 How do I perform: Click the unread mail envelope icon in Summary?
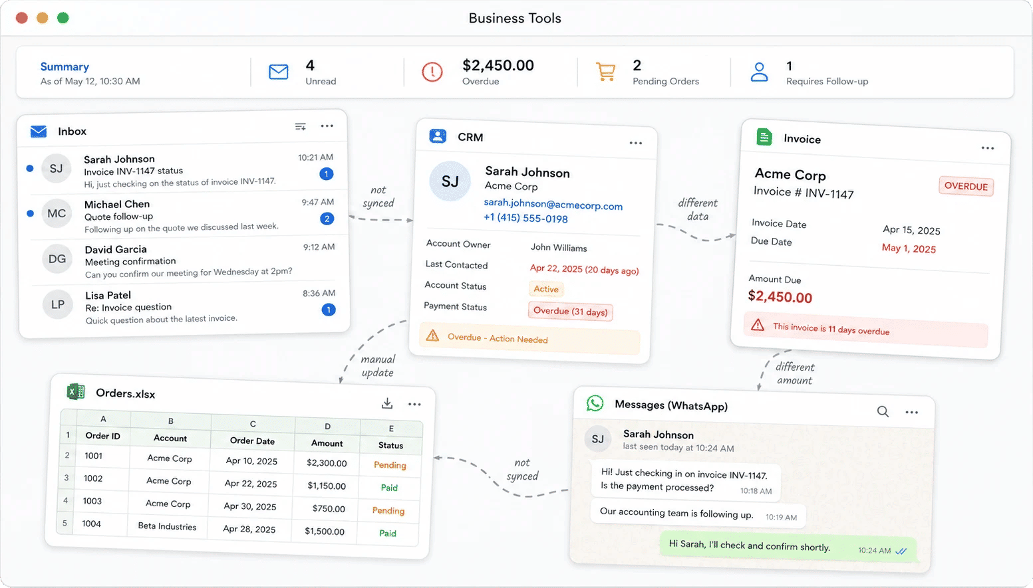pyautogui.click(x=279, y=72)
